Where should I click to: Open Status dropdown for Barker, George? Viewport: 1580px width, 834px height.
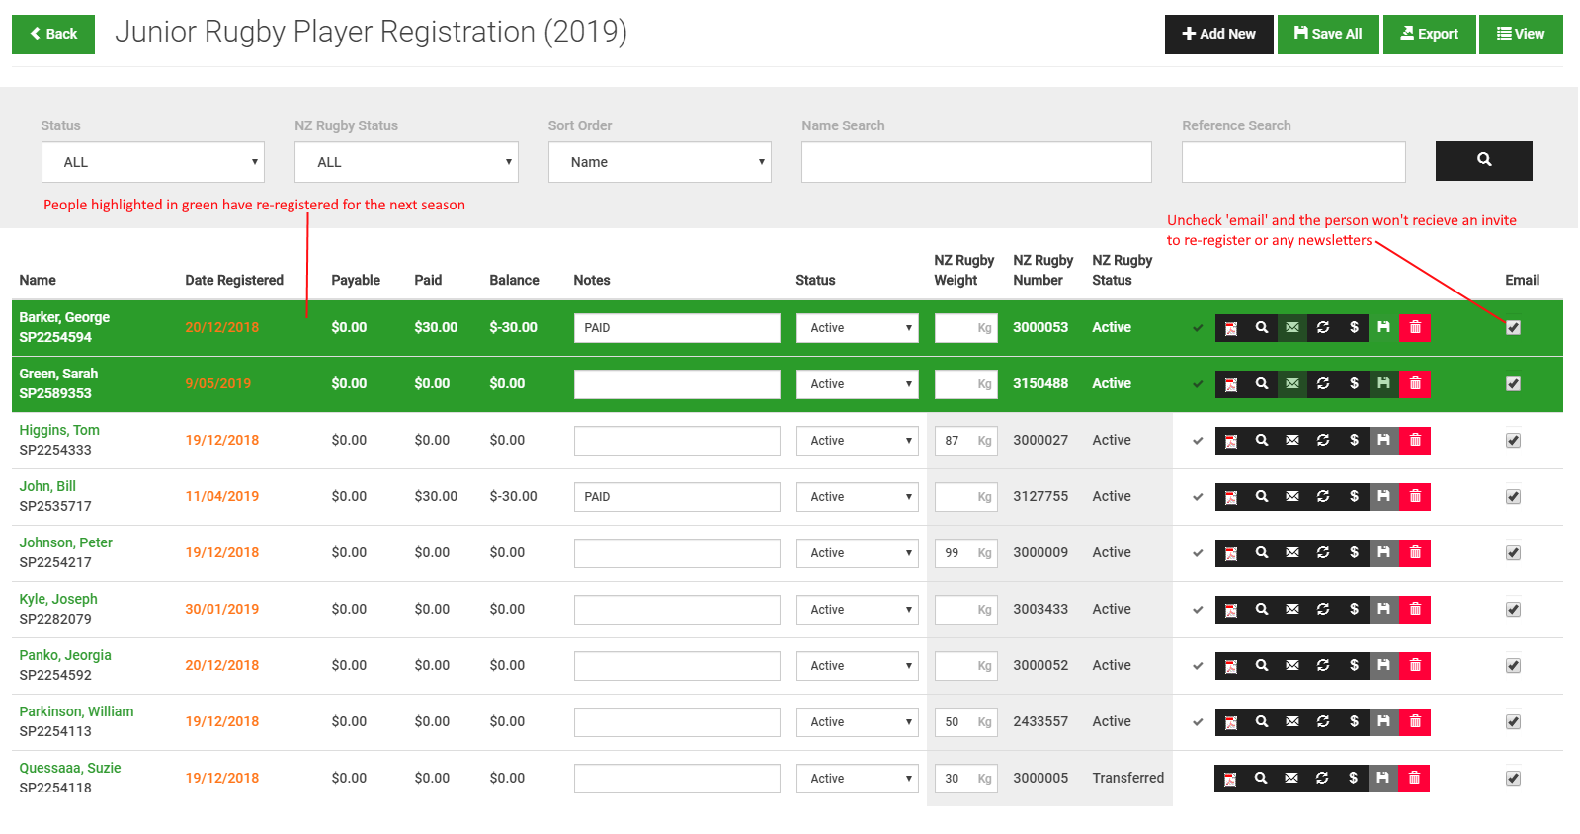(x=858, y=328)
